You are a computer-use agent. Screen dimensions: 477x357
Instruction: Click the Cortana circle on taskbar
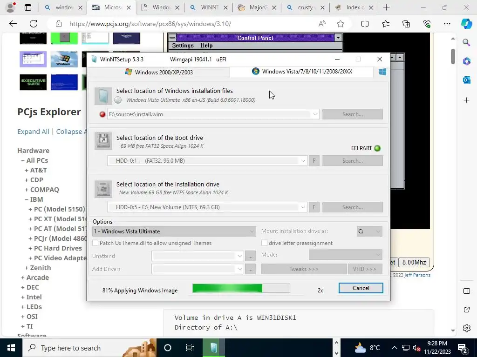(x=168, y=348)
